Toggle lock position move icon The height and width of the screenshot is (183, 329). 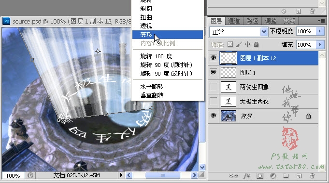click(247, 44)
